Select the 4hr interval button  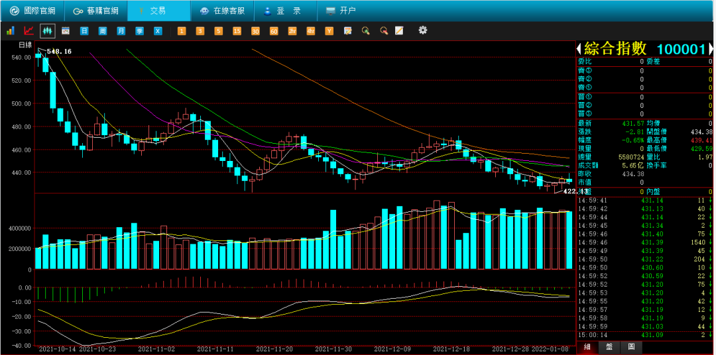(x=310, y=31)
